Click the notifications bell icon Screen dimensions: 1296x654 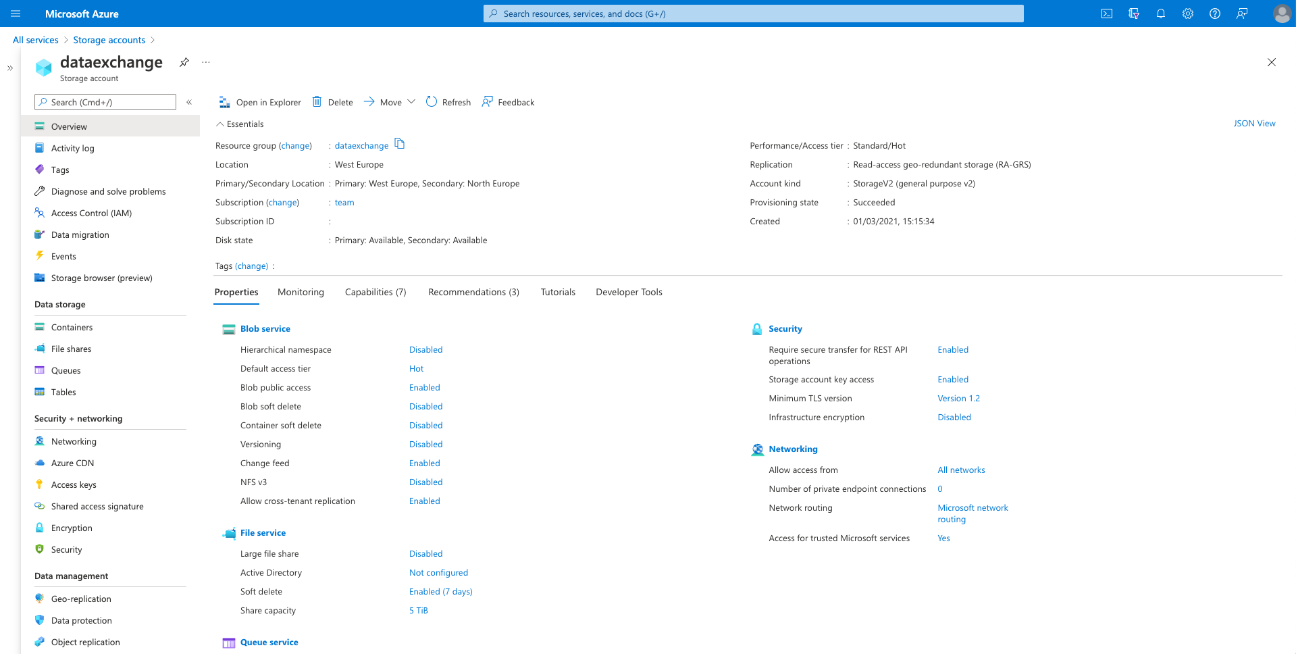[1161, 14]
